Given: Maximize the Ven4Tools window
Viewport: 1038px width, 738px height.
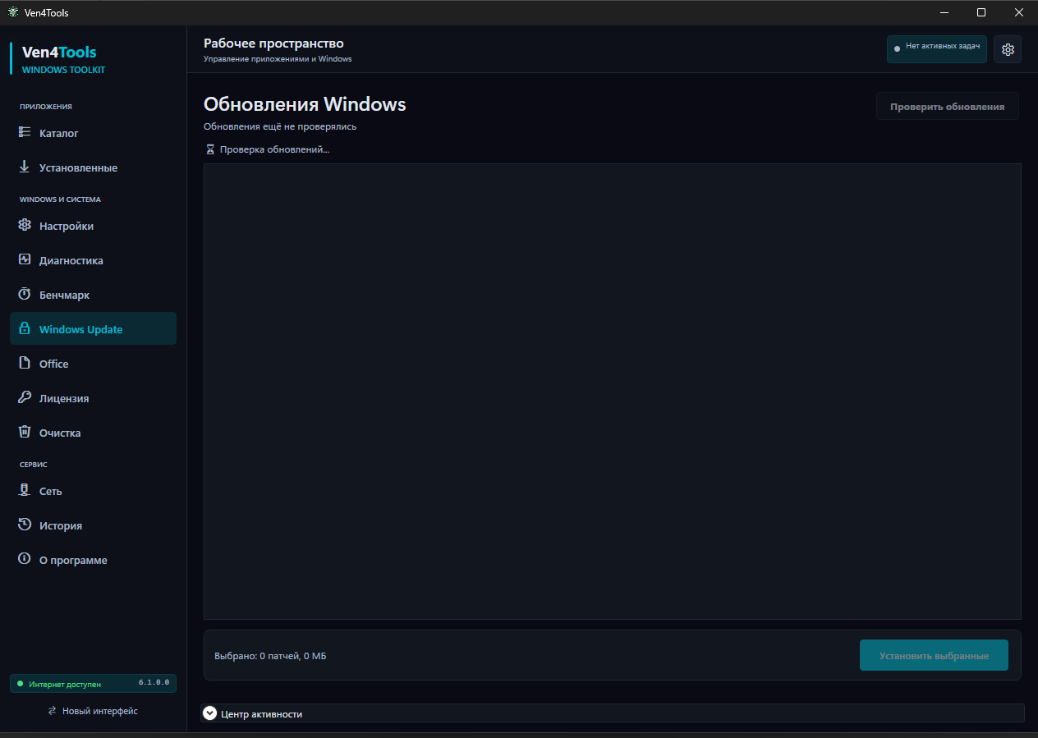Looking at the screenshot, I should click(981, 12).
